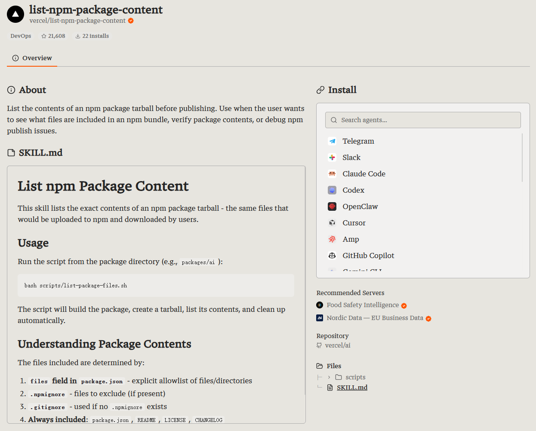Choose Slack from the agent list
Screen dimensions: 536x431
point(351,157)
